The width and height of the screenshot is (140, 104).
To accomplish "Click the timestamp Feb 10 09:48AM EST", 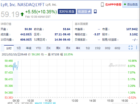I will click(38, 17).
